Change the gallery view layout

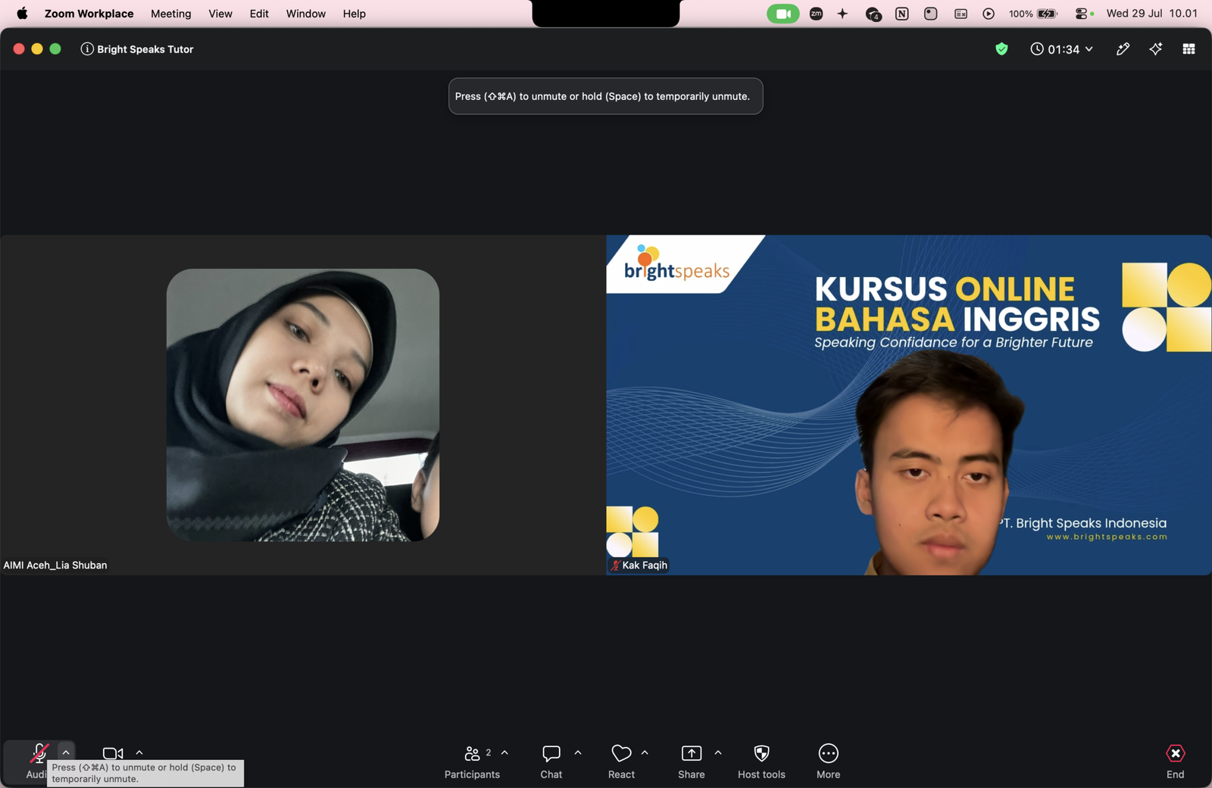pos(1189,49)
